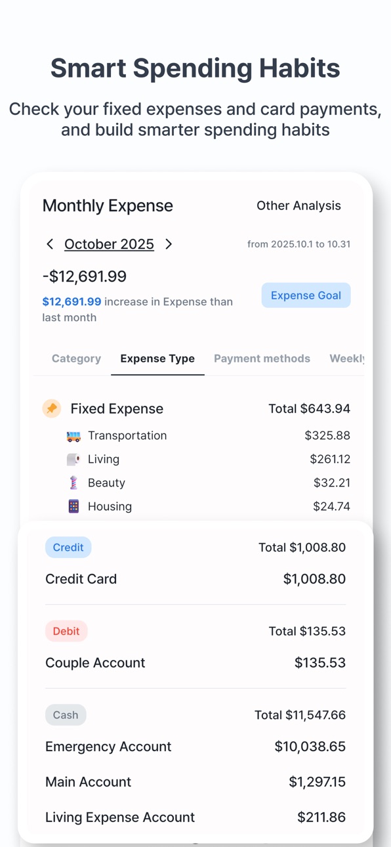Viewport: 391px width, 847px height.
Task: Select the Cash tag label
Action: click(x=66, y=715)
